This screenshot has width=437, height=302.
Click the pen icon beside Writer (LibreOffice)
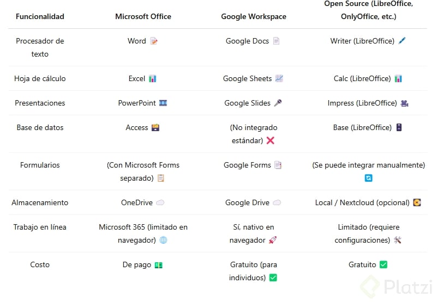pyautogui.click(x=402, y=41)
